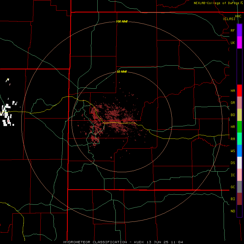244x244 pixels.
Task: Click the RF legend label
Action: point(233,30)
